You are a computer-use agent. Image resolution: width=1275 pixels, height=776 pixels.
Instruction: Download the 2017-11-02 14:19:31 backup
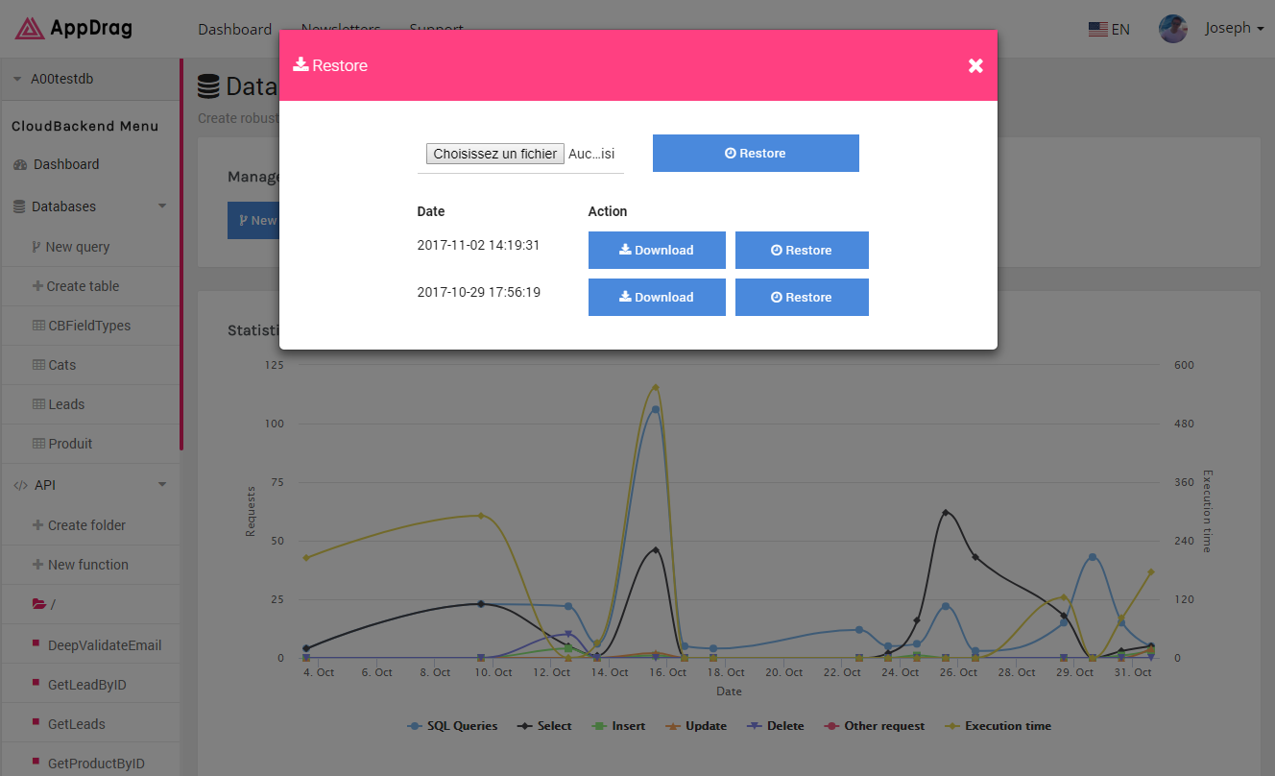point(657,250)
